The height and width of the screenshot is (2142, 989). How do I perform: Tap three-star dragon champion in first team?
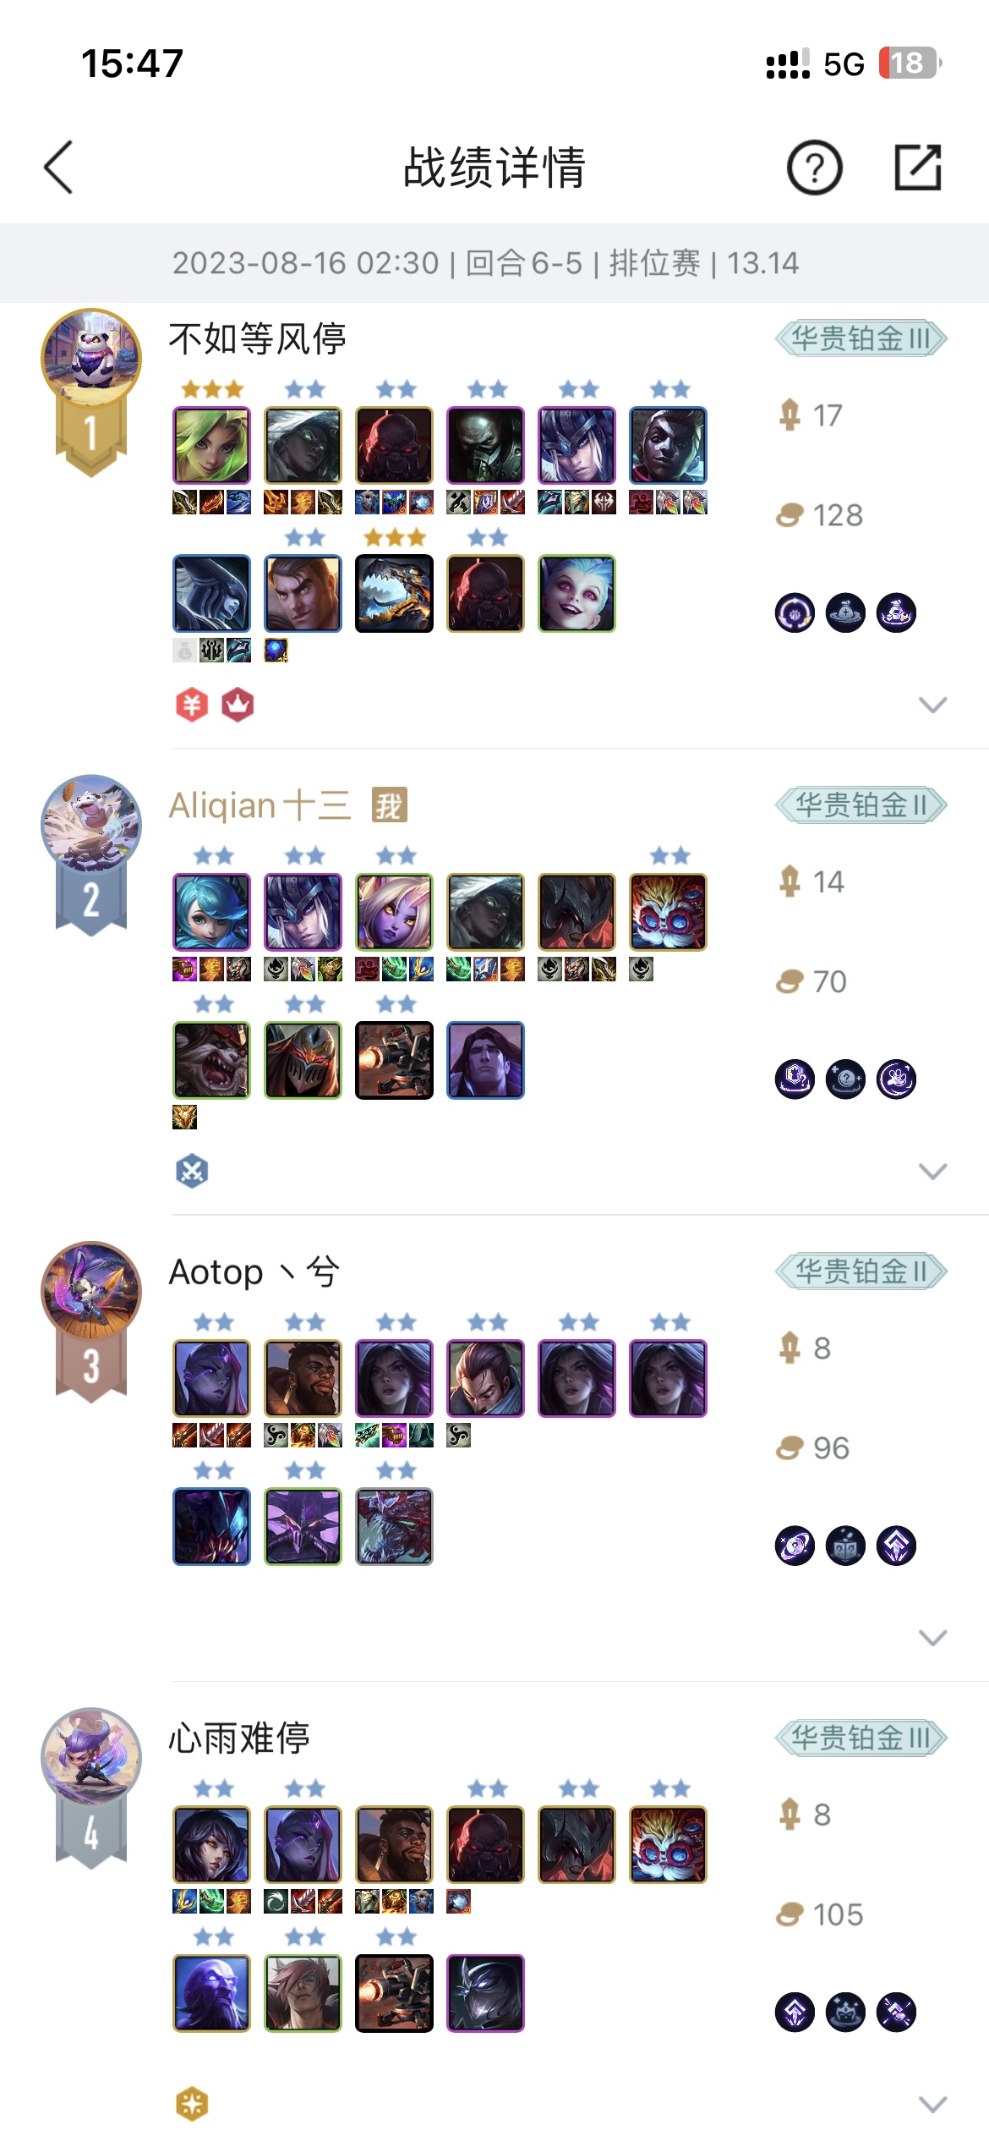[x=395, y=593]
